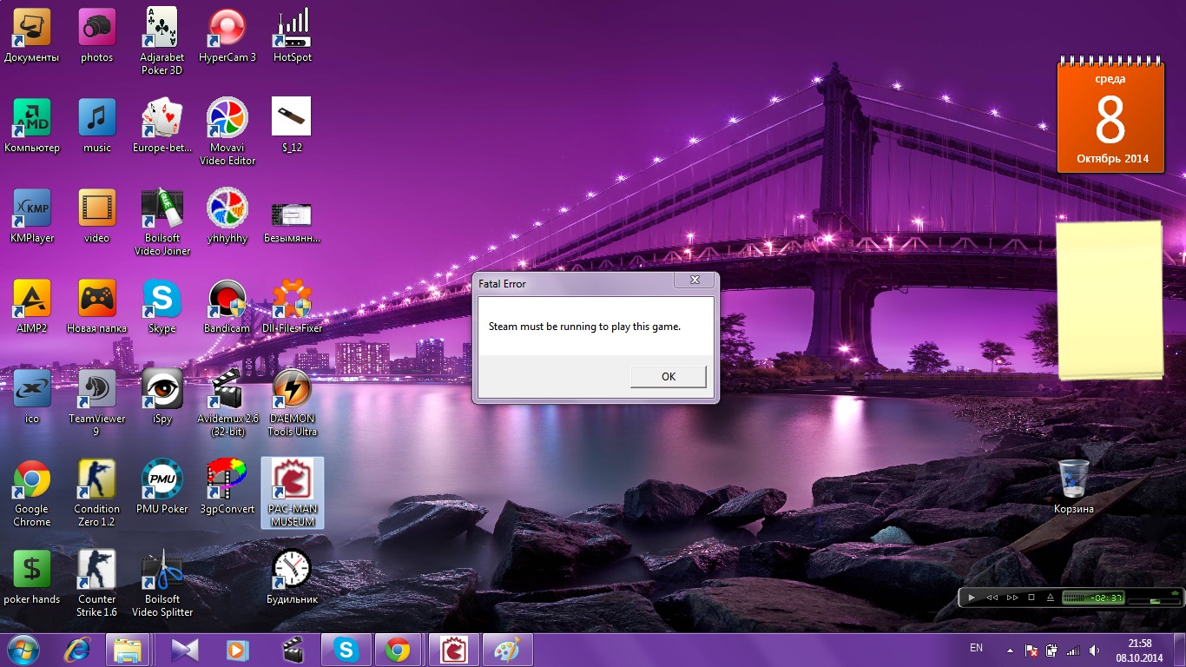
Task: Select the Google Chrome desktop shortcut
Action: pyautogui.click(x=32, y=493)
